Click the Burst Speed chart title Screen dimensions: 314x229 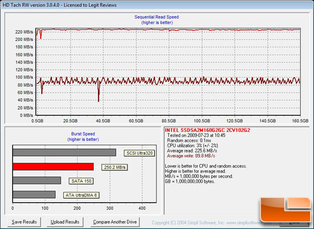(x=83, y=134)
